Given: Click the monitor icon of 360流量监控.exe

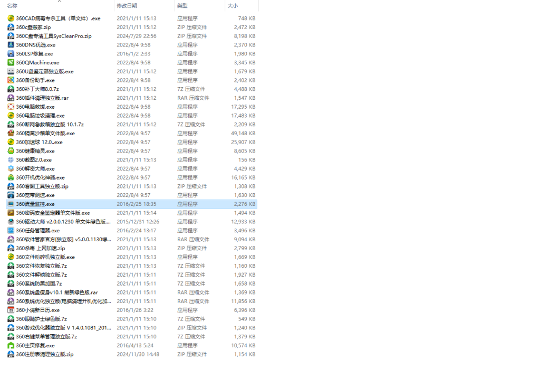Looking at the screenshot, I should click(x=11, y=204).
